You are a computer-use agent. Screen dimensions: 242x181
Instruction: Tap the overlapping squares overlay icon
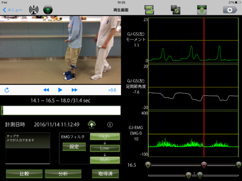click(x=175, y=10)
